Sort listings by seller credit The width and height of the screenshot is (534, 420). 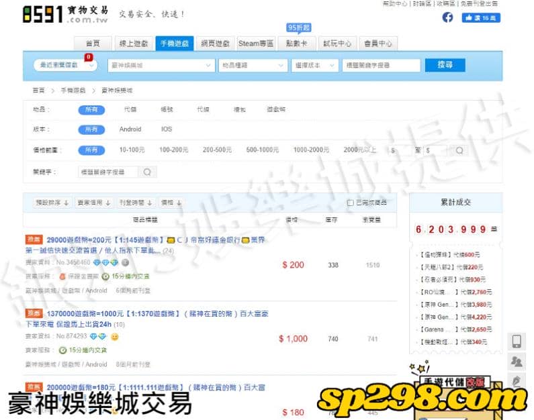click(93, 203)
